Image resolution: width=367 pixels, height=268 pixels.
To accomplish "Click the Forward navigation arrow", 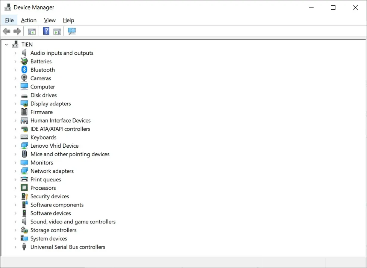I will tap(17, 31).
